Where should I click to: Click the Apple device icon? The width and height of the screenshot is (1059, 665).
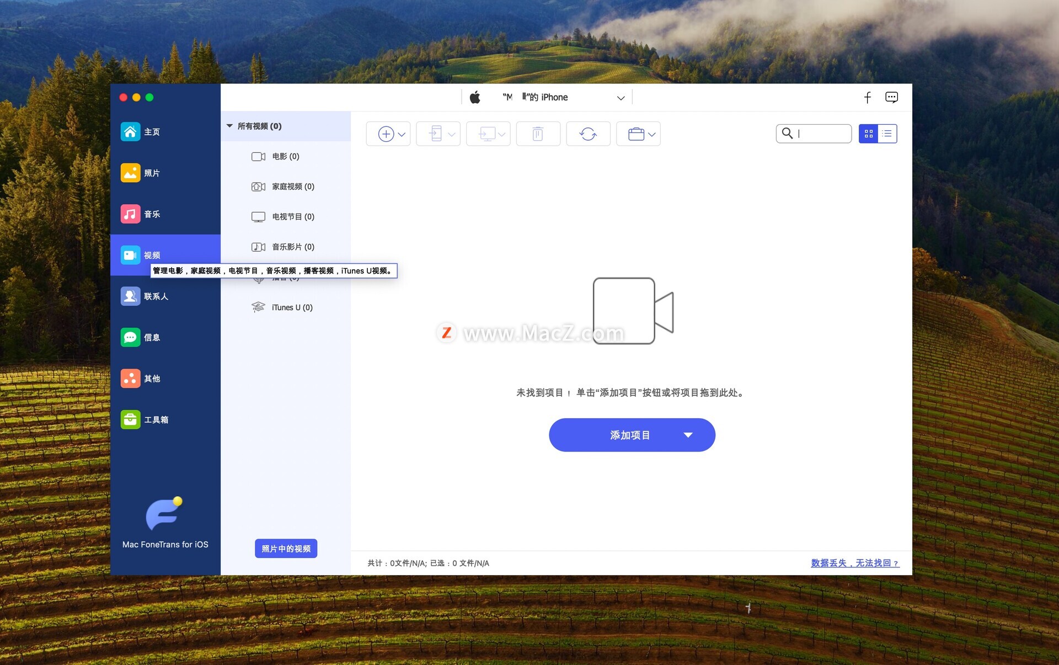[x=475, y=97]
